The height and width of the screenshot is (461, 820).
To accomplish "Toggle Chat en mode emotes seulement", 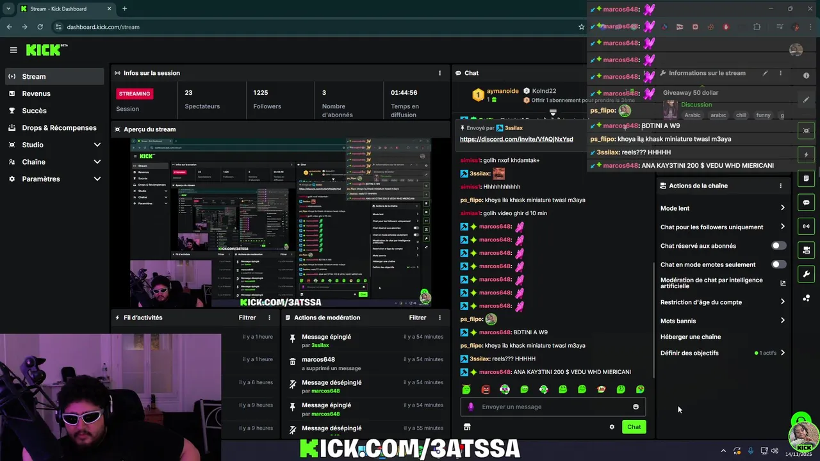I will click(x=778, y=264).
